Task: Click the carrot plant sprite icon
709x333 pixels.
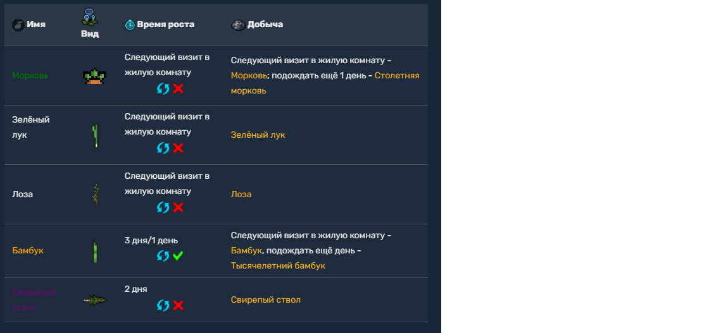Action: [x=94, y=76]
